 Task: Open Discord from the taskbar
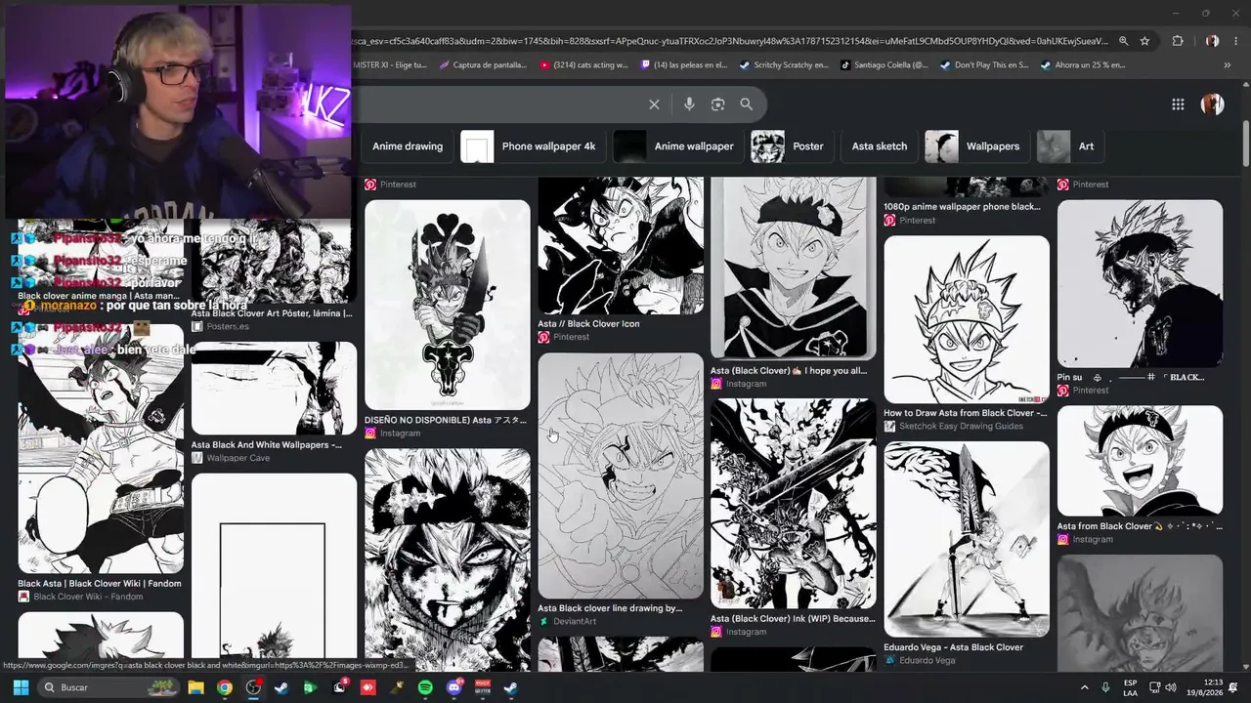[x=453, y=687]
